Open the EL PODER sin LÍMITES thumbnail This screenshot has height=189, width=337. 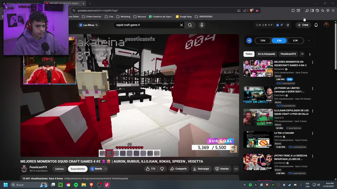[x=258, y=95]
